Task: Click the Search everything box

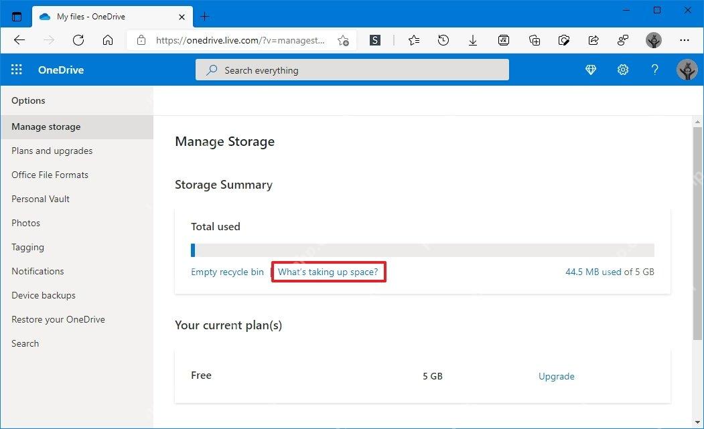Action: click(352, 70)
